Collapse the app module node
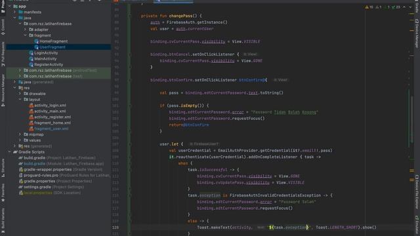 [x=10, y=6]
